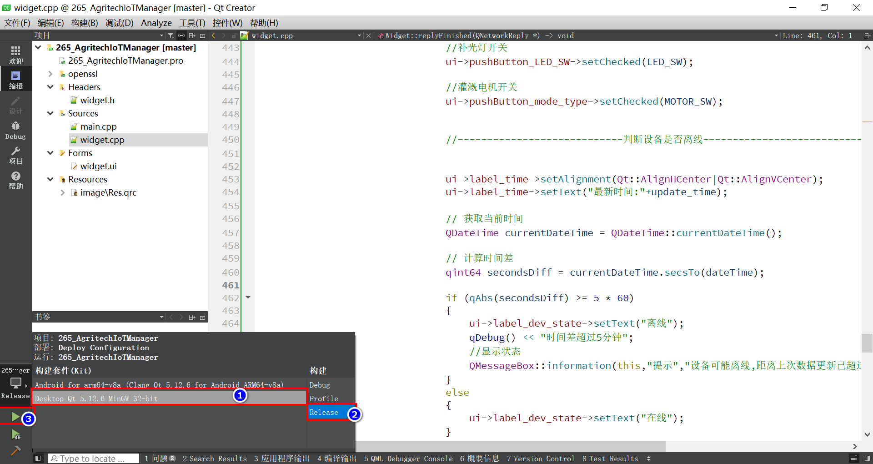Open the 项目 (Projects) mode
The height and width of the screenshot is (464, 873).
pos(15,156)
